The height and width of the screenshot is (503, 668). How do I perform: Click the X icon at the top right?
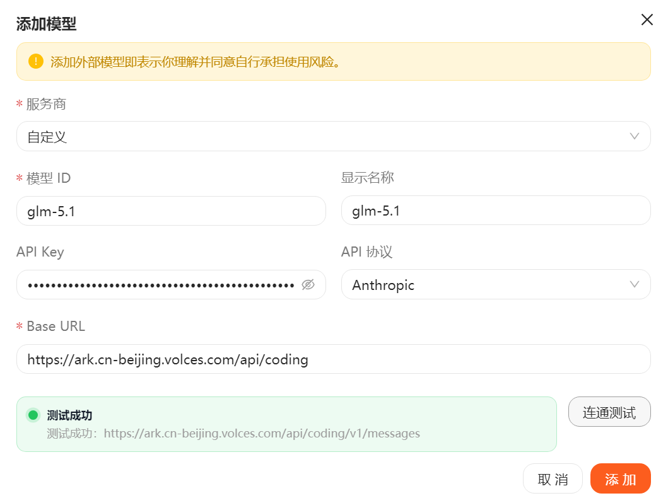[x=647, y=20]
